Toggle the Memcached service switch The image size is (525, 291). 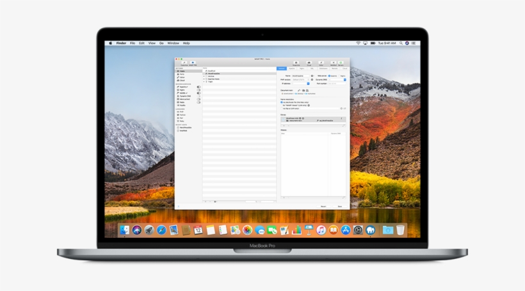pos(198,99)
